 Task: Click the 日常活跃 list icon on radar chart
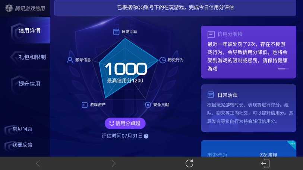click(x=116, y=32)
